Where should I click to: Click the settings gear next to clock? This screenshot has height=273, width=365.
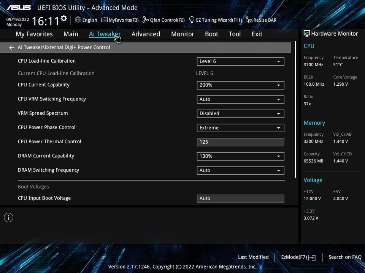[64, 19]
